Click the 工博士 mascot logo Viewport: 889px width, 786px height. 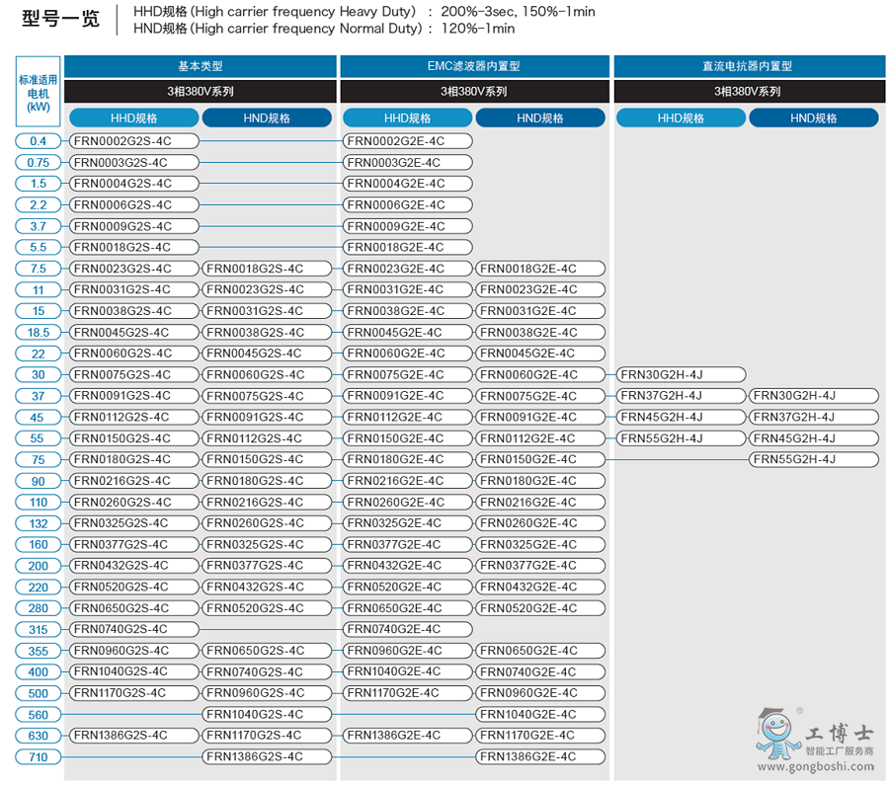776,736
